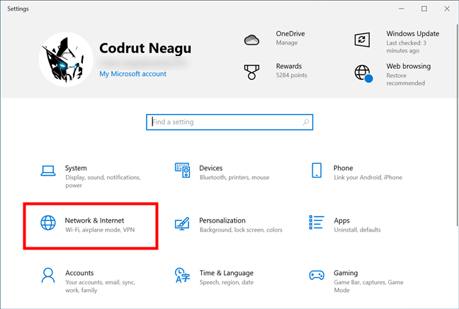Click the OneDrive cloud icon

[251, 40]
